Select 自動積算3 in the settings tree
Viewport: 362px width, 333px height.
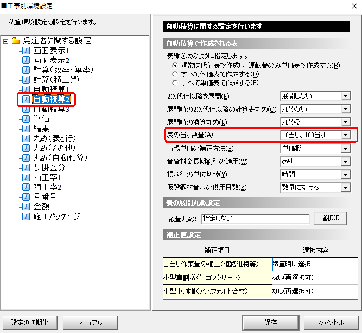click(51, 109)
